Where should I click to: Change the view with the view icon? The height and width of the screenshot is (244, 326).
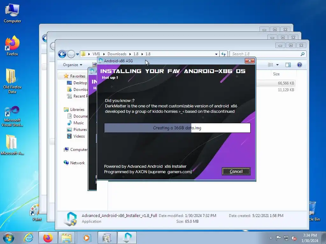(x=271, y=65)
